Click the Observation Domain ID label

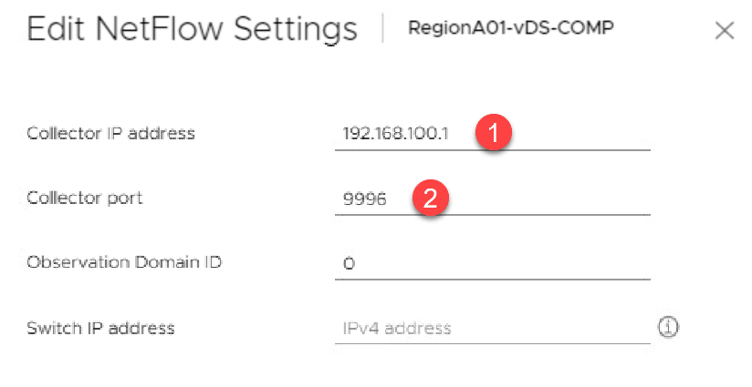pos(125,262)
